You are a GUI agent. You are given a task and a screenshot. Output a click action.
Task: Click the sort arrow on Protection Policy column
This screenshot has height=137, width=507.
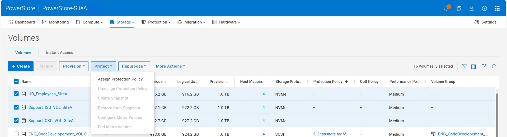point(346,82)
